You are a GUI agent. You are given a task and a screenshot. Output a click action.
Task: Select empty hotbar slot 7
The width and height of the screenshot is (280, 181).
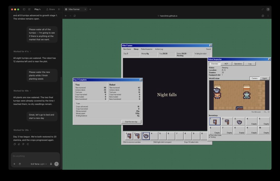pyautogui.click(x=180, y=136)
